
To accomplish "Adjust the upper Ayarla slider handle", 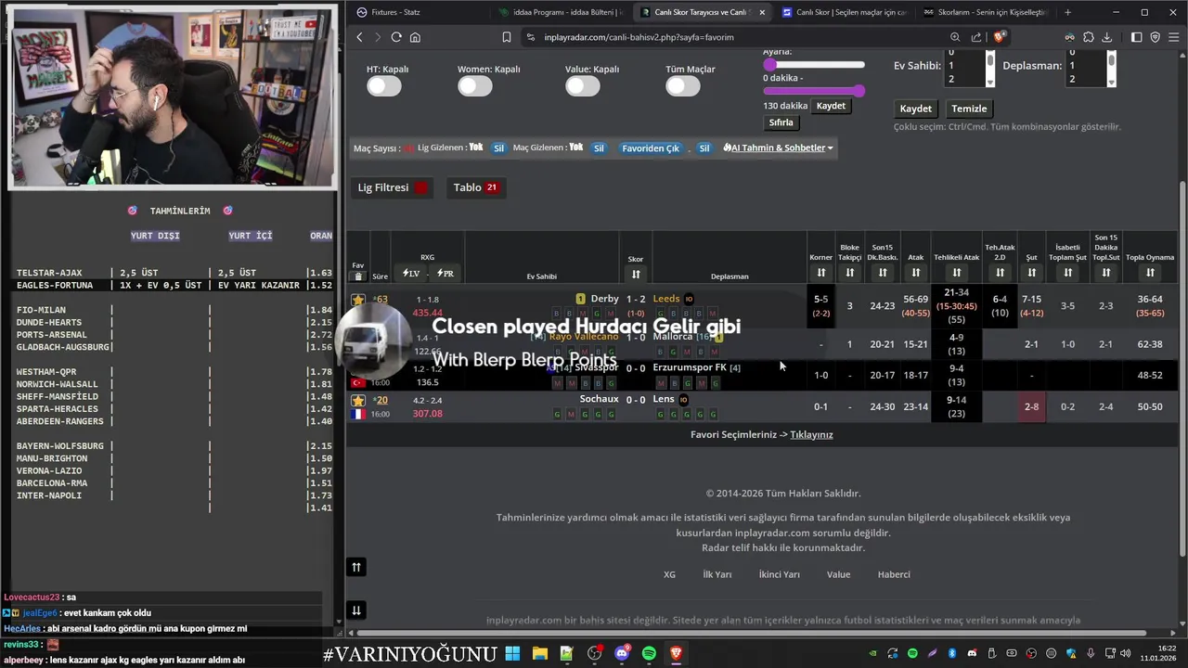I will (769, 64).
